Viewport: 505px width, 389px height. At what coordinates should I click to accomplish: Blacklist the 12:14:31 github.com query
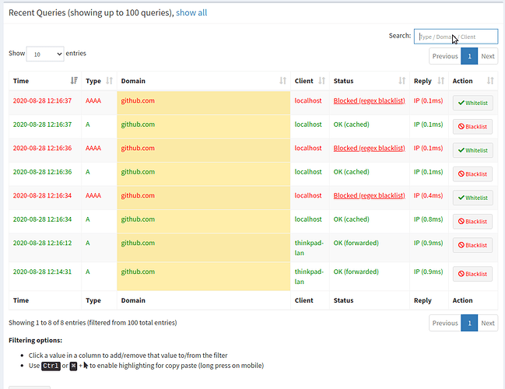click(472, 274)
